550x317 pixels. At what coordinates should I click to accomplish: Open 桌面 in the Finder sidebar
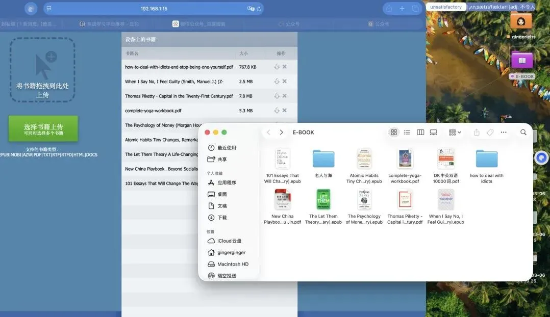217,194
